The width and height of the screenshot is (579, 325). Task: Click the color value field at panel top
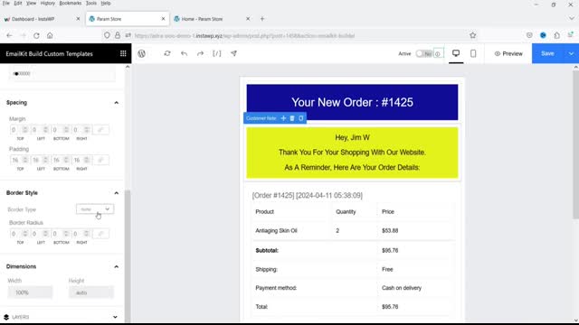click(x=62, y=74)
